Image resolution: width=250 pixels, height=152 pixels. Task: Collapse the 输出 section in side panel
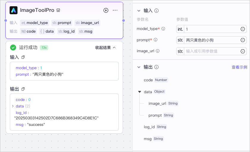click(x=139, y=67)
